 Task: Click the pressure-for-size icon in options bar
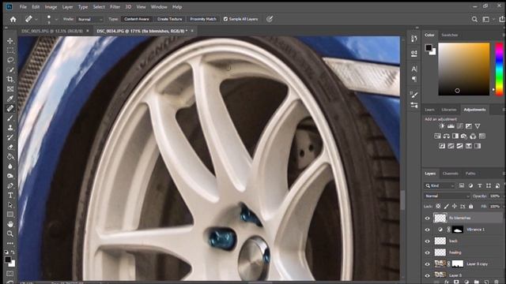point(270,19)
